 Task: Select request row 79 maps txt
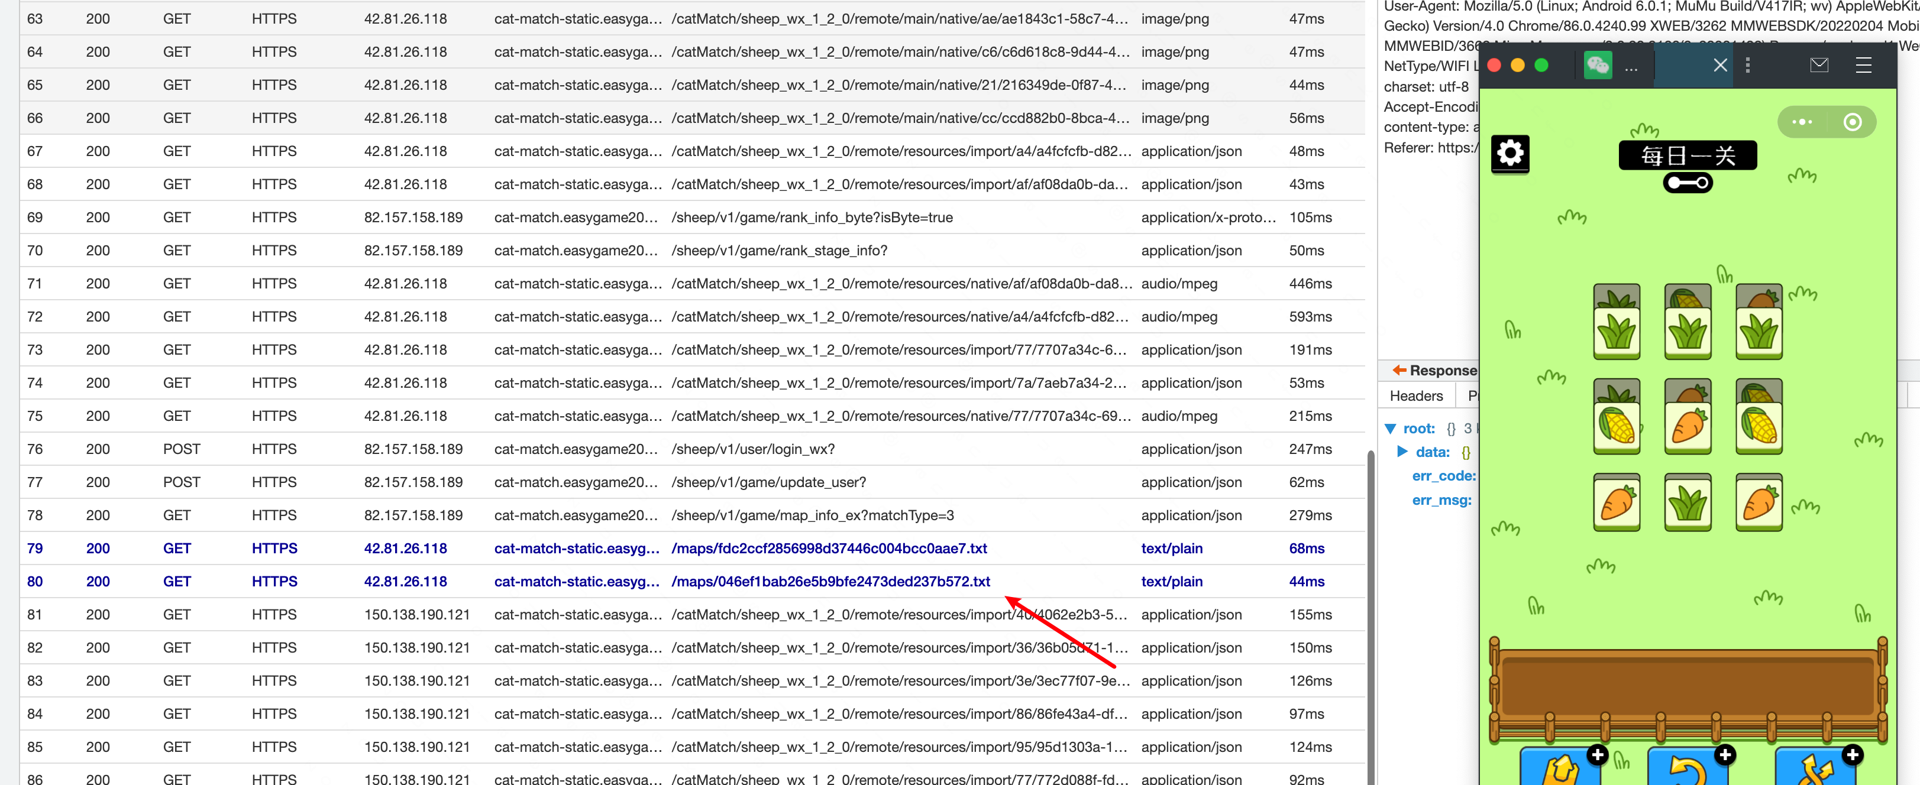[828, 549]
